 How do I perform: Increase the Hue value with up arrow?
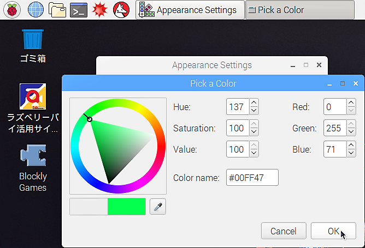(254, 102)
